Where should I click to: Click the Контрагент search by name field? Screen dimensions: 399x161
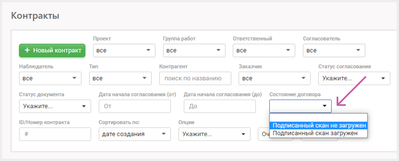coord(195,78)
